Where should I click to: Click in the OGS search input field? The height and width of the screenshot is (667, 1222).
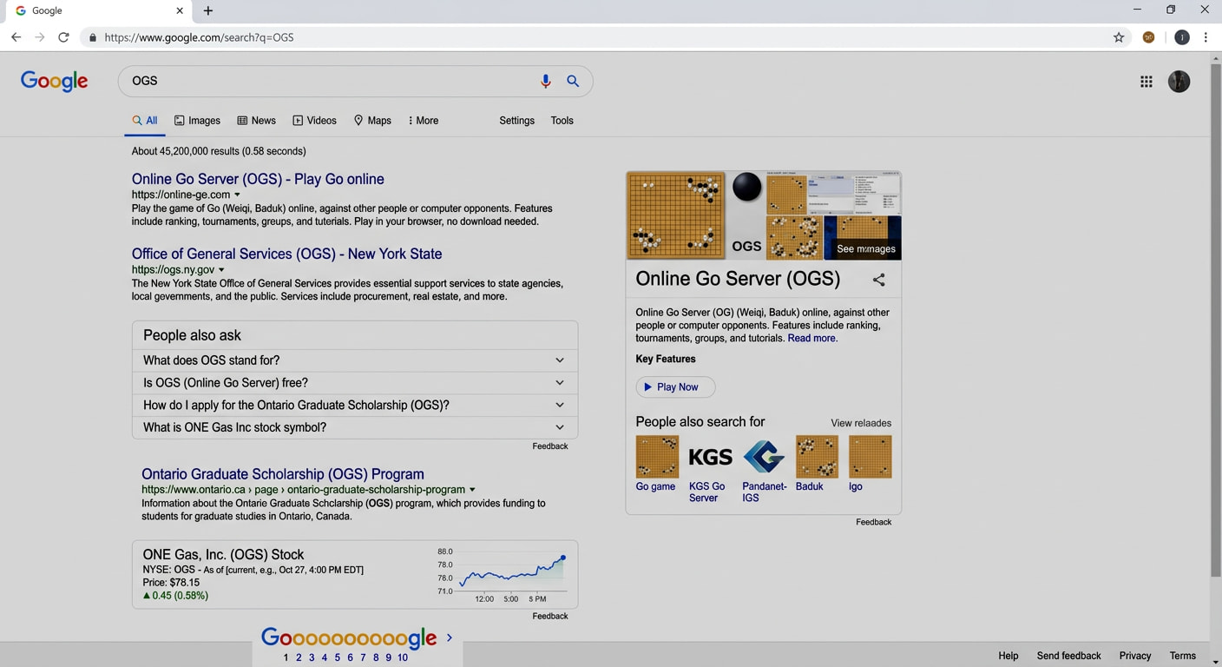330,81
